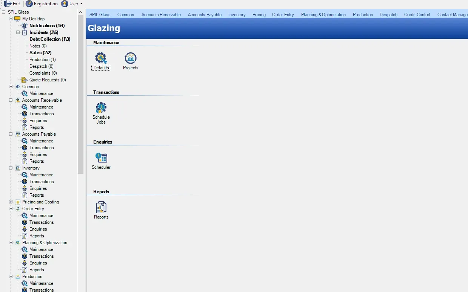Select Enquiries under Inventory in tree
This screenshot has height=292, width=468.
coord(38,188)
